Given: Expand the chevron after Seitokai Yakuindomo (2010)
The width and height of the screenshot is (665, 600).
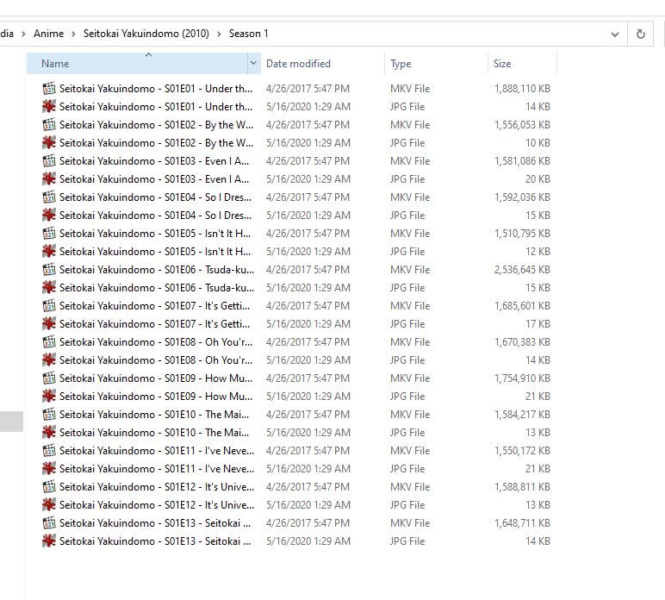Looking at the screenshot, I should (x=219, y=34).
